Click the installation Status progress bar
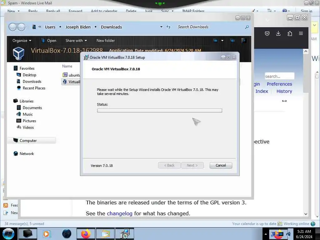The width and height of the screenshot is (320, 240). [x=160, y=110]
